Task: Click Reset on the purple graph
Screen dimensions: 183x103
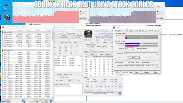Action: click(x=162, y=18)
